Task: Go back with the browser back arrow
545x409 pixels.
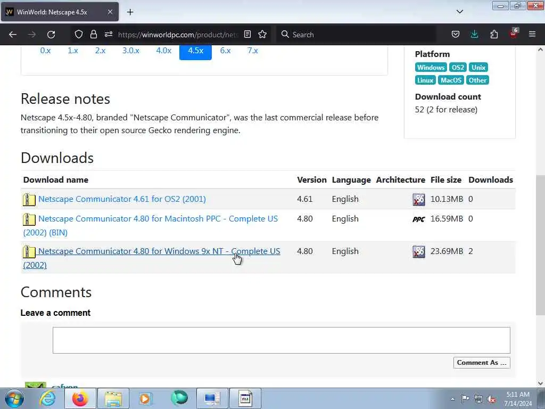Action: coord(13,35)
